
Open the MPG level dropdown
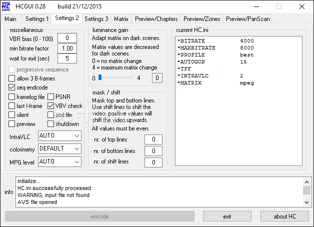pyautogui.click(x=59, y=161)
